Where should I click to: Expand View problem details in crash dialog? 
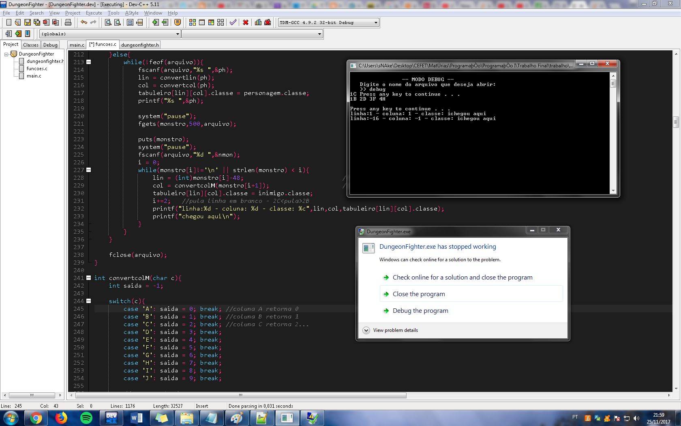[x=366, y=330]
